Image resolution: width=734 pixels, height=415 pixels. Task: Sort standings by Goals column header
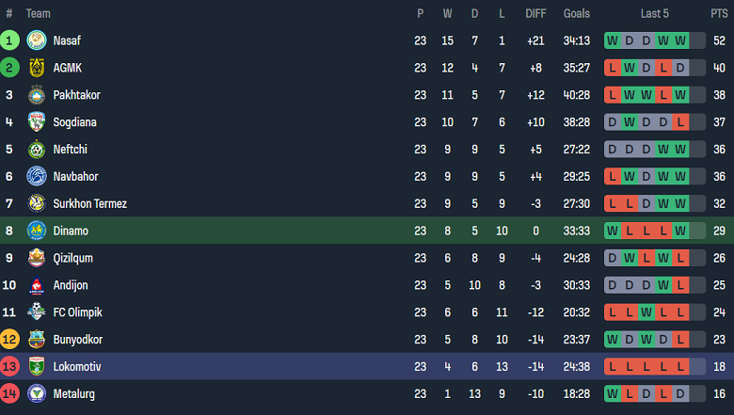tap(576, 13)
